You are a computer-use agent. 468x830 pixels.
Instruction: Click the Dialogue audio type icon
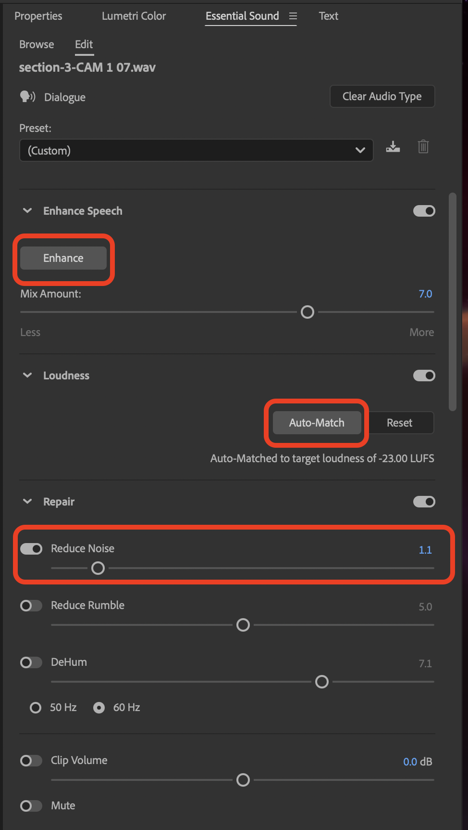point(27,97)
